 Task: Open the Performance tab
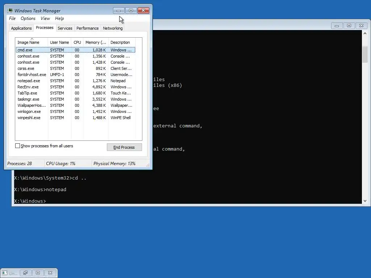point(88,28)
